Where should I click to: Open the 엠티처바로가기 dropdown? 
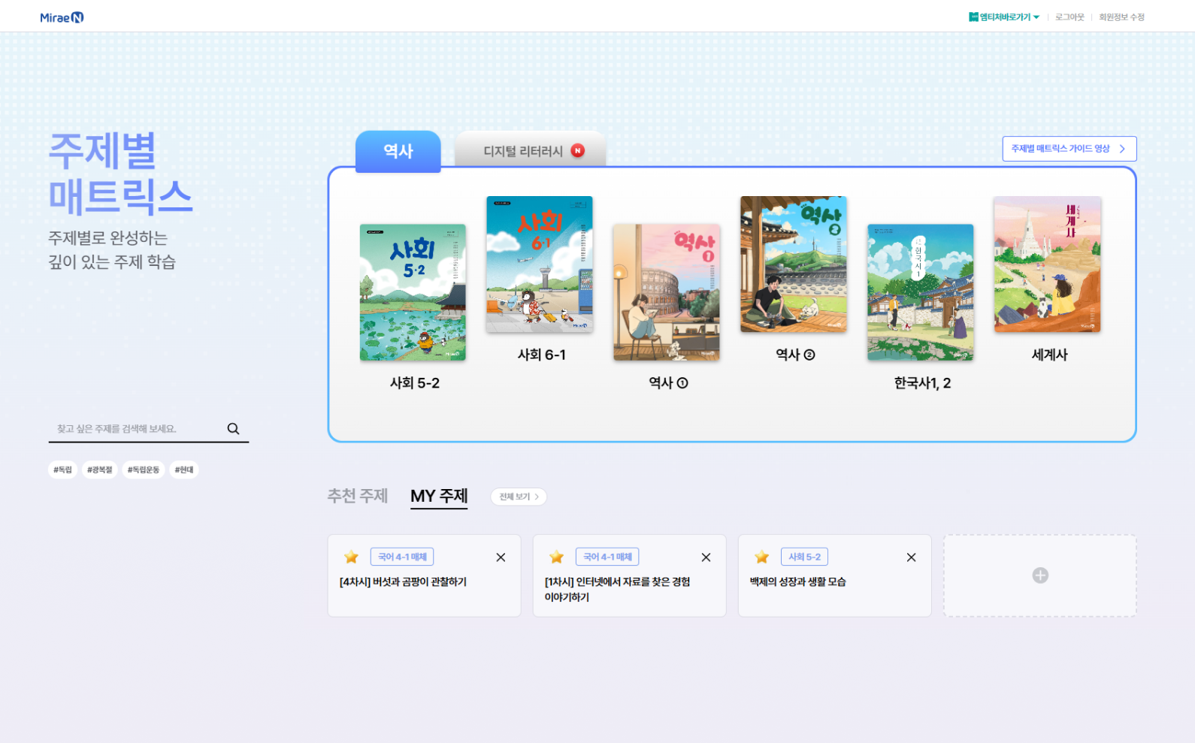[1004, 17]
